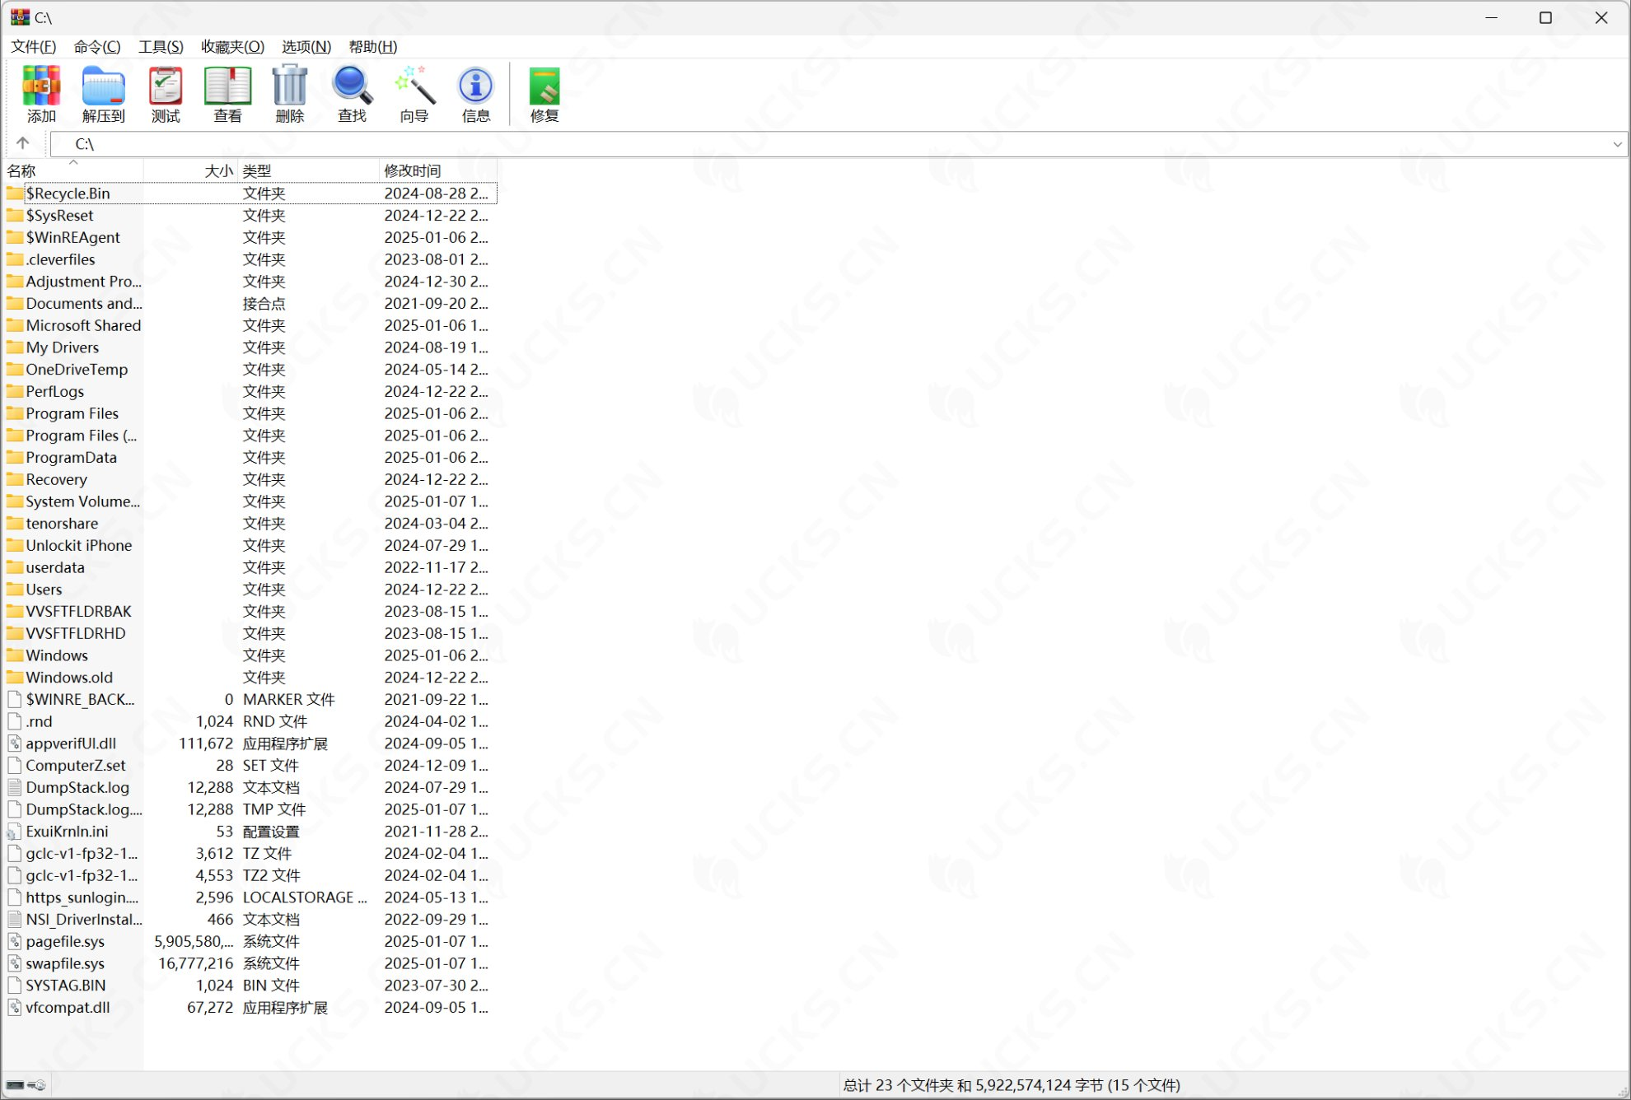Open the 收藏夹(O) menu

(x=233, y=47)
